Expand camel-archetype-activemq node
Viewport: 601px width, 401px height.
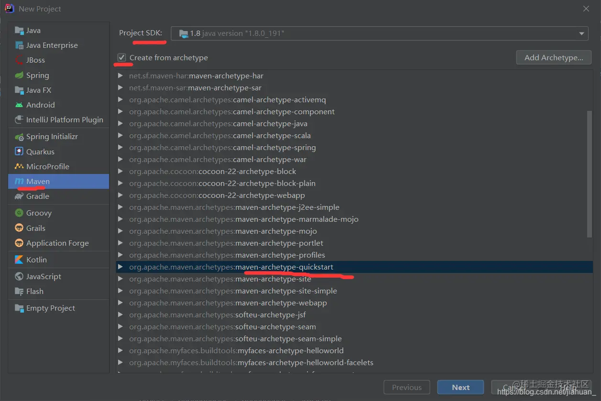click(120, 99)
